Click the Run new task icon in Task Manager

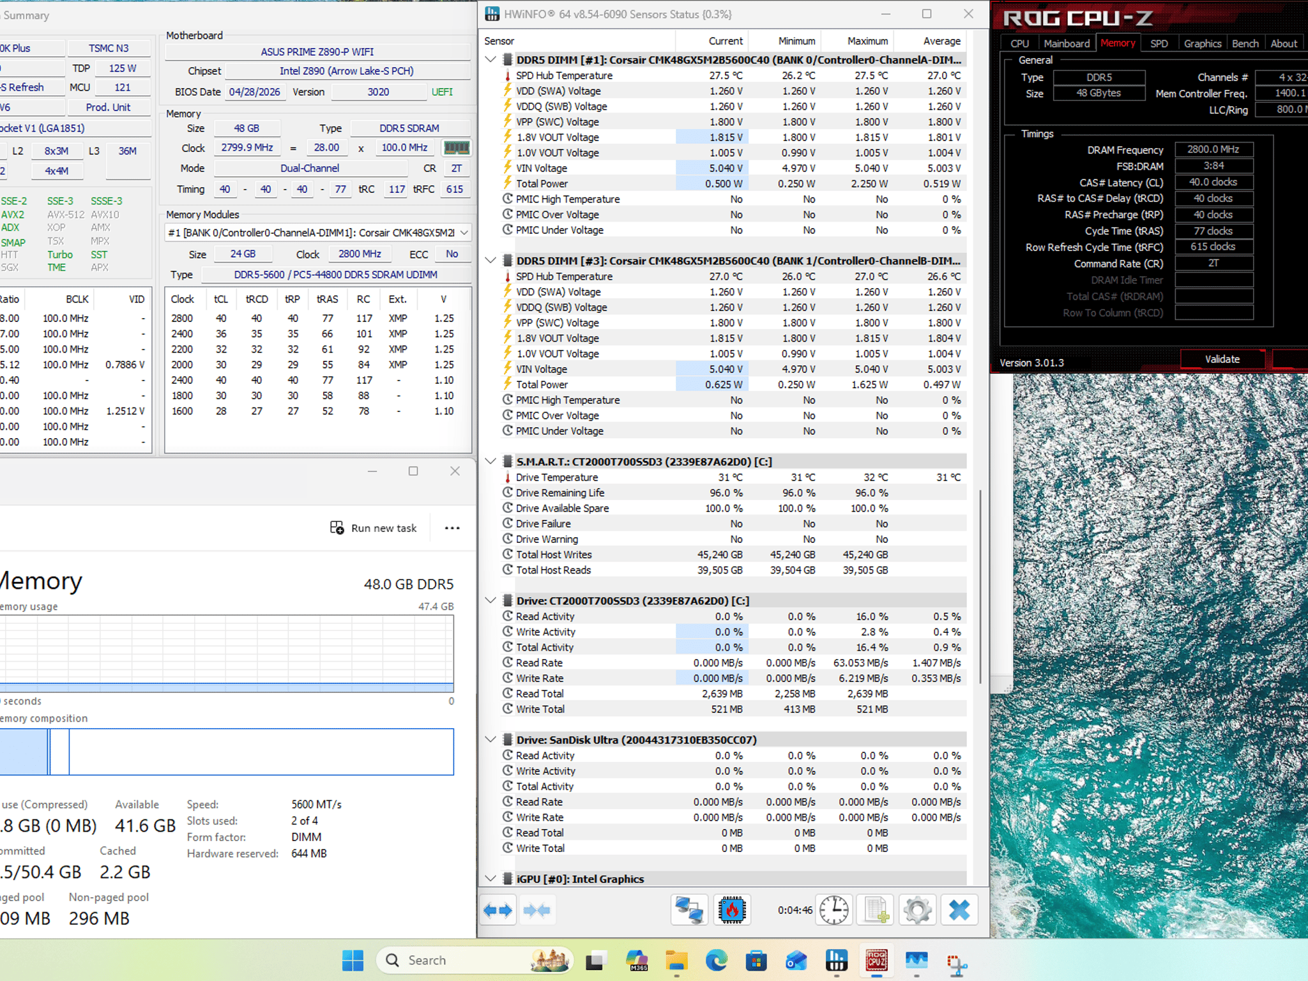coord(337,528)
